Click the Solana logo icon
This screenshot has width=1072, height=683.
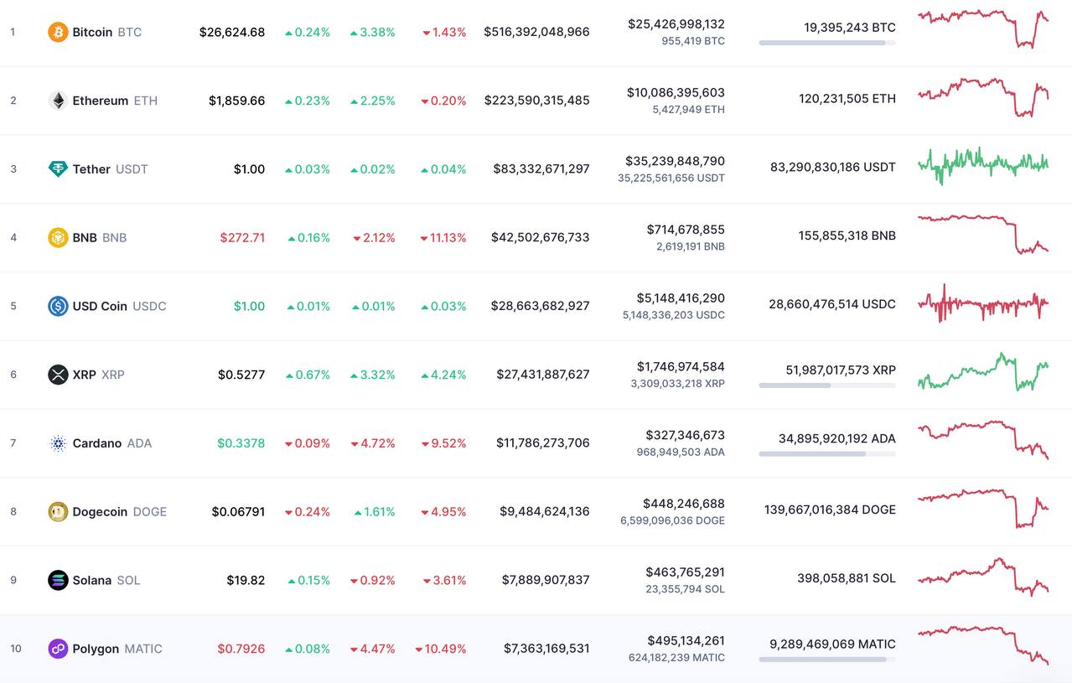(58, 580)
